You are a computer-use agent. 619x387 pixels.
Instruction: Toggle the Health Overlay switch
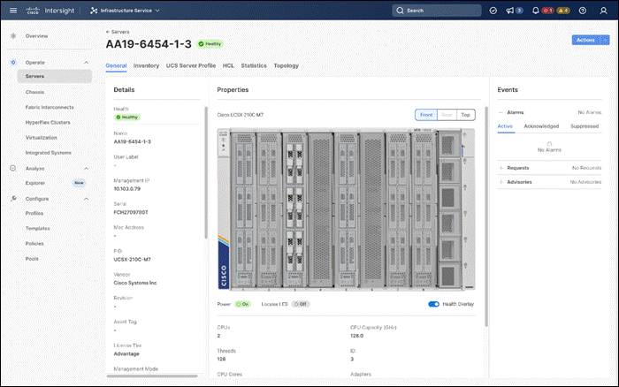(433, 304)
